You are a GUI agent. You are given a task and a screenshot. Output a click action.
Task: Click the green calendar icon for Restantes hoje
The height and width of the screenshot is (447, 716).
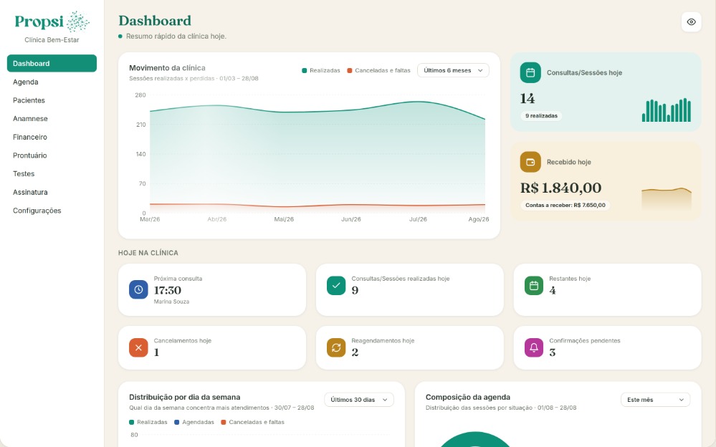534,286
